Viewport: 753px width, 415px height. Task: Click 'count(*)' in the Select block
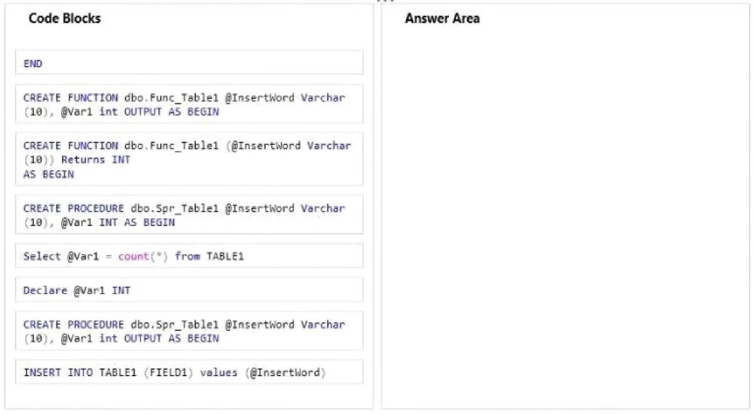[x=143, y=257]
